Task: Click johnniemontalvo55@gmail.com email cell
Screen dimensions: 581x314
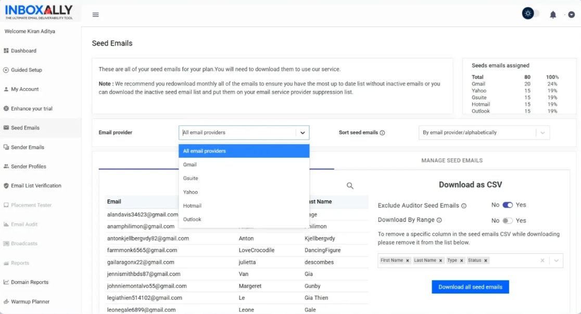Action: (x=147, y=286)
